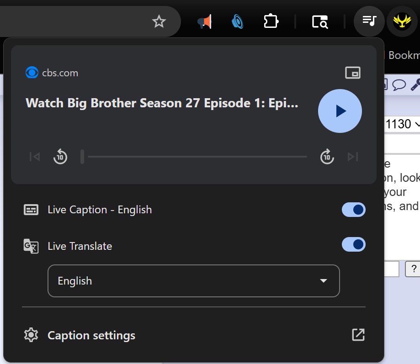Click the CBS eye logo
The width and height of the screenshot is (420, 364).
tap(32, 73)
